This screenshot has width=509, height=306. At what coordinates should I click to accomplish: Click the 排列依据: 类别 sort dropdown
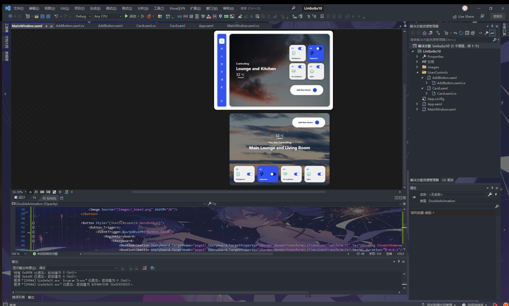[422, 213]
